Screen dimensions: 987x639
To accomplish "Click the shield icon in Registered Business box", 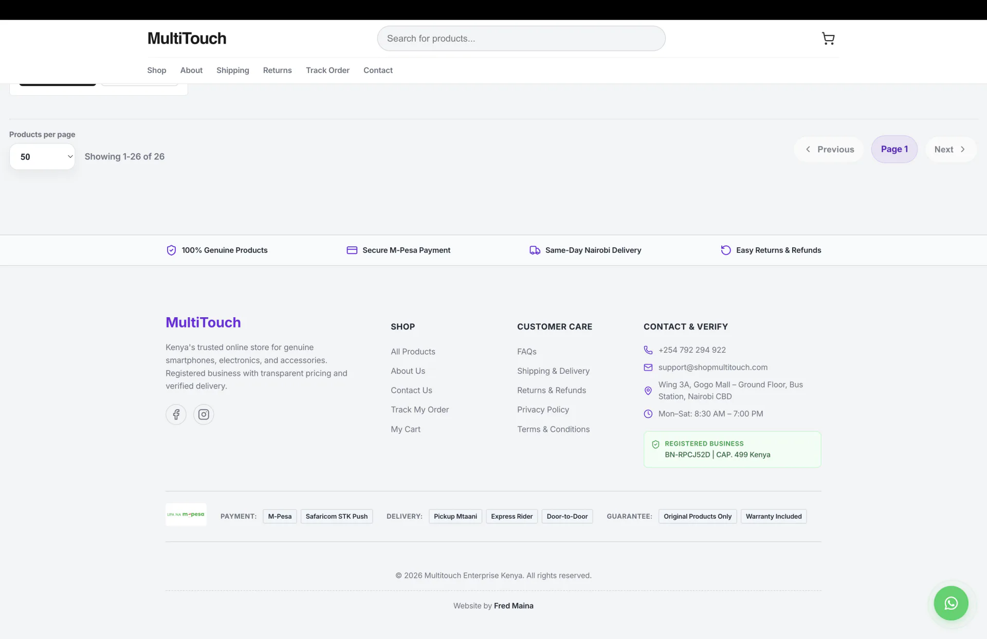I will click(655, 444).
